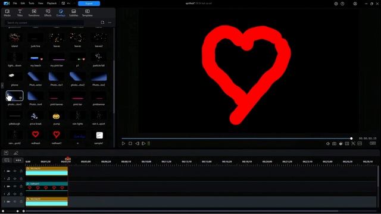This screenshot has height=214, width=381.
Task: Open the Transitions room
Action: [x=34, y=13]
